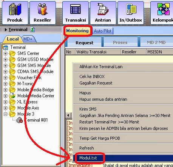Select the Voucher Fisik tree label
The width and height of the screenshot is (173, 167).
click(x=29, y=78)
